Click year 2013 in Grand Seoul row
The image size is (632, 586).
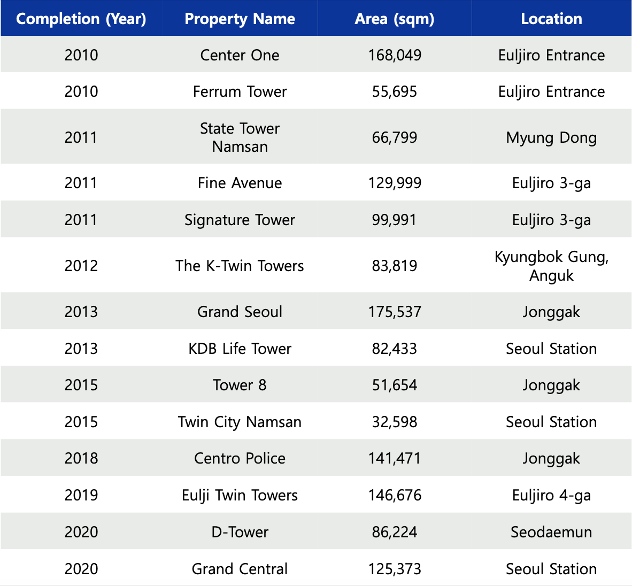[81, 312]
